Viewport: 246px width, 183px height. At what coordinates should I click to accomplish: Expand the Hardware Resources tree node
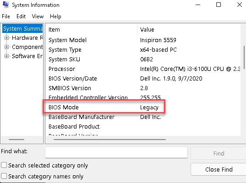pos(6,38)
